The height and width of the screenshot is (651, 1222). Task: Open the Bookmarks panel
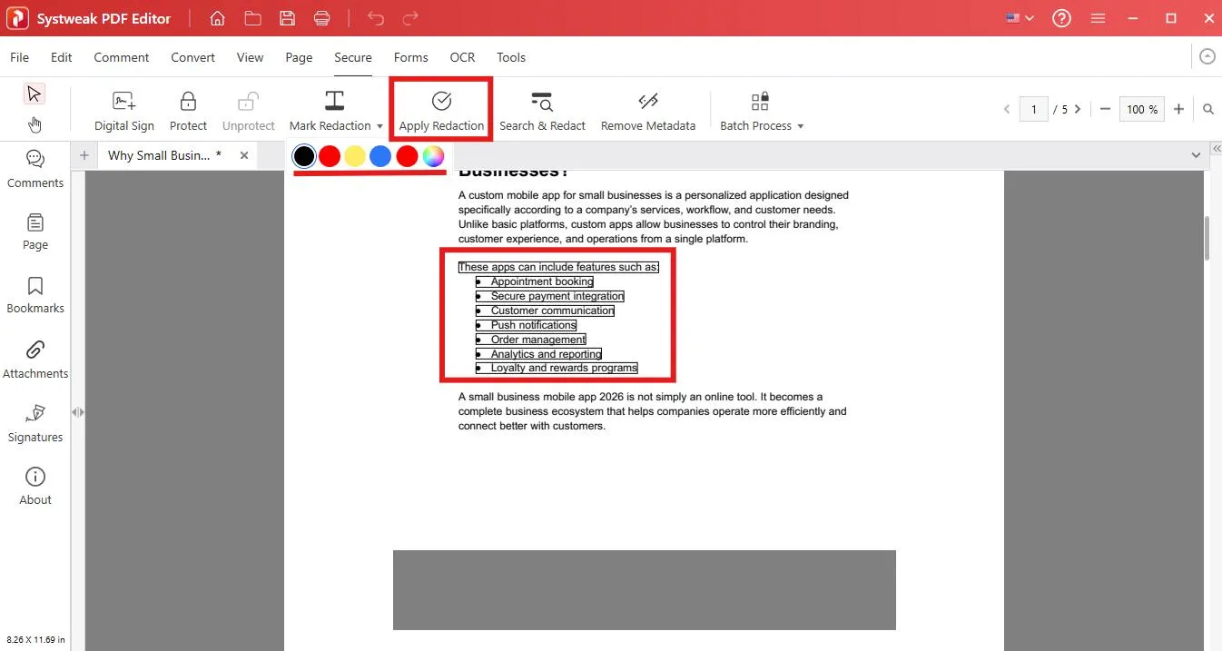[x=35, y=295]
